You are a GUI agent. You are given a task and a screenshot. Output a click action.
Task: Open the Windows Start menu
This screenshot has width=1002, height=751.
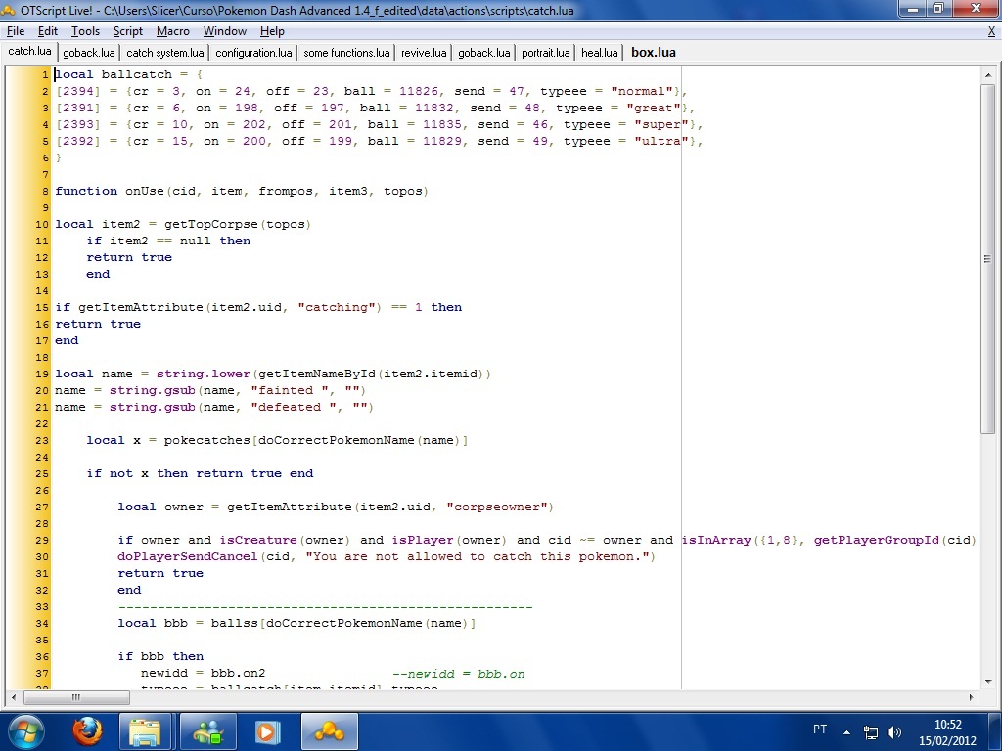pyautogui.click(x=26, y=731)
